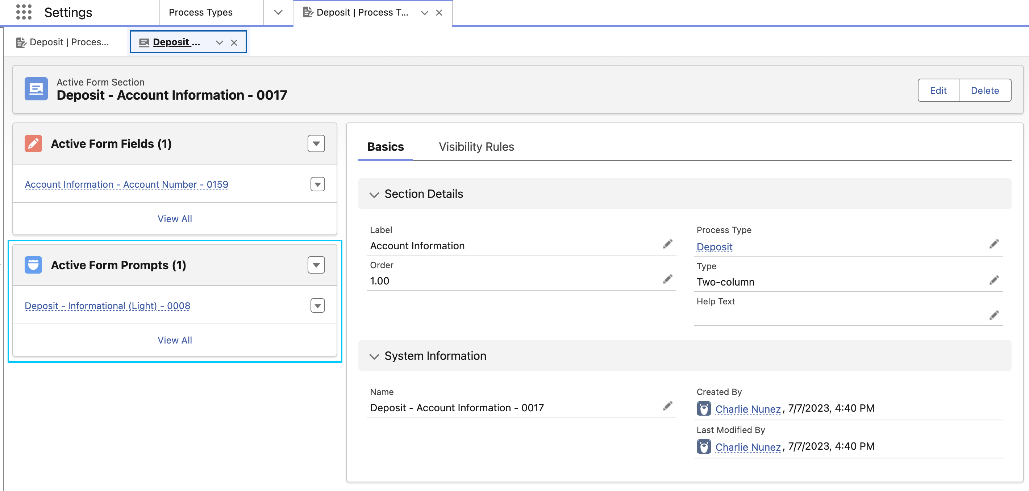Click the Deposit form section subtab icon

144,42
